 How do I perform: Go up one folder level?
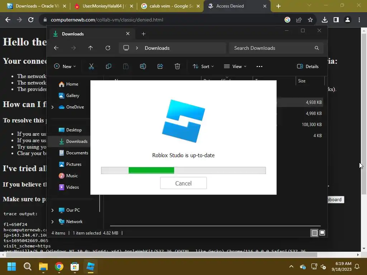pos(91,48)
